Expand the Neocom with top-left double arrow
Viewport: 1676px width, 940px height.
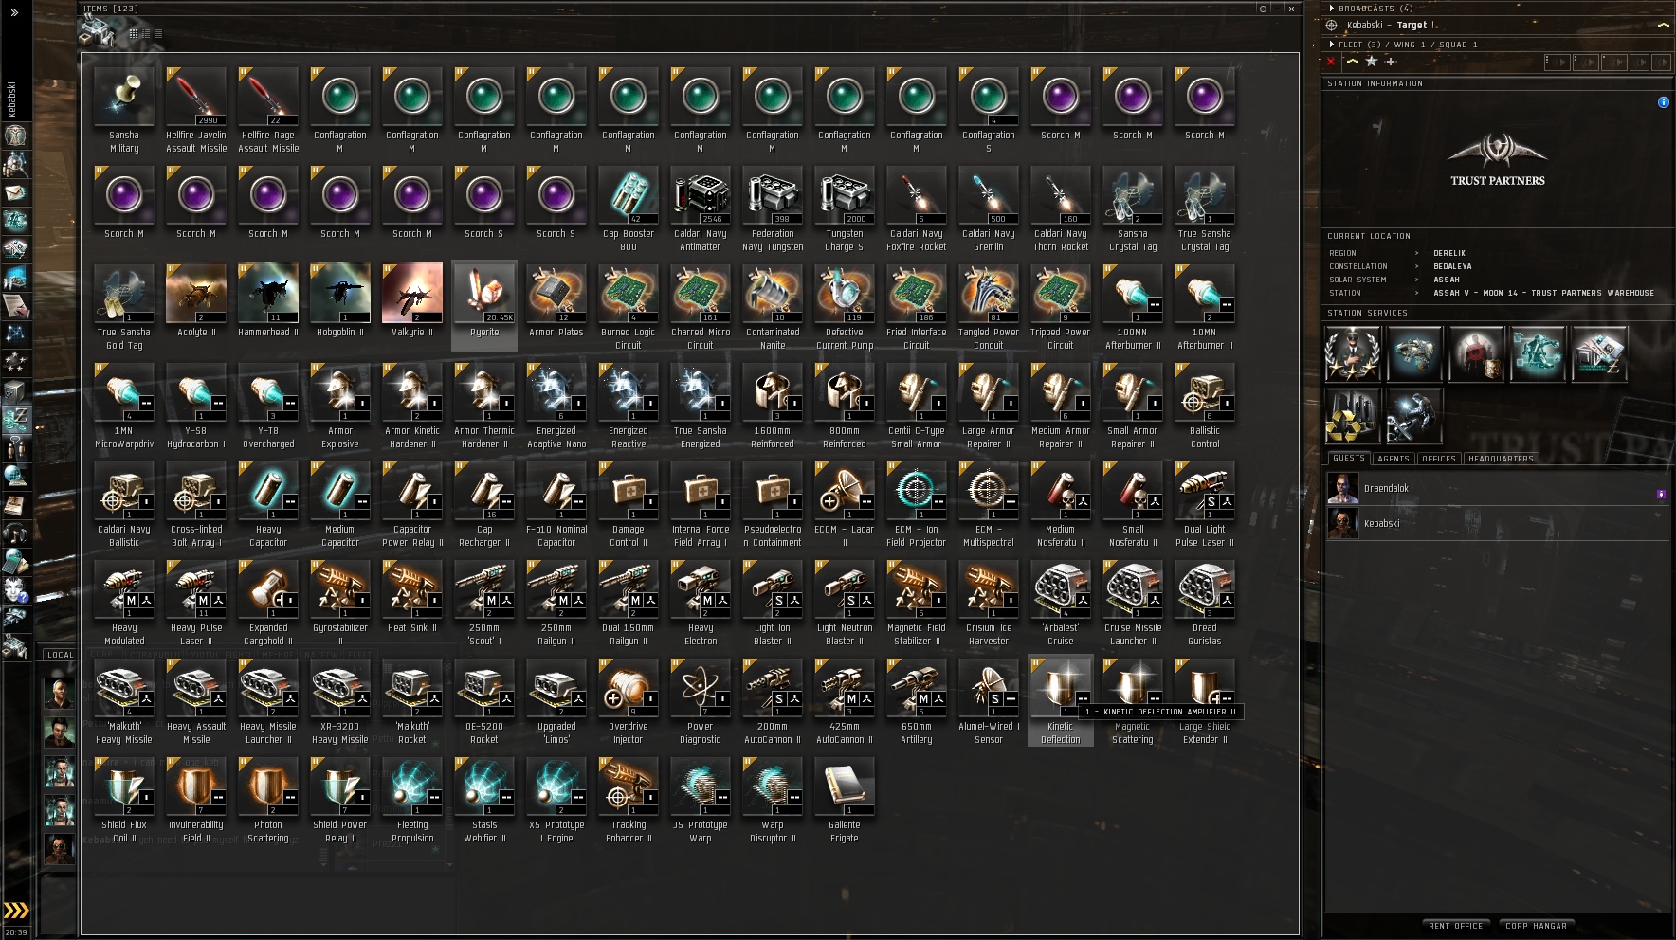tap(15, 13)
